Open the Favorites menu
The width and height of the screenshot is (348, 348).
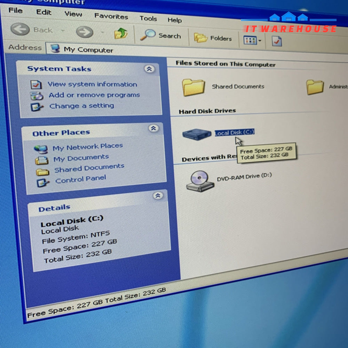pyautogui.click(x=111, y=16)
